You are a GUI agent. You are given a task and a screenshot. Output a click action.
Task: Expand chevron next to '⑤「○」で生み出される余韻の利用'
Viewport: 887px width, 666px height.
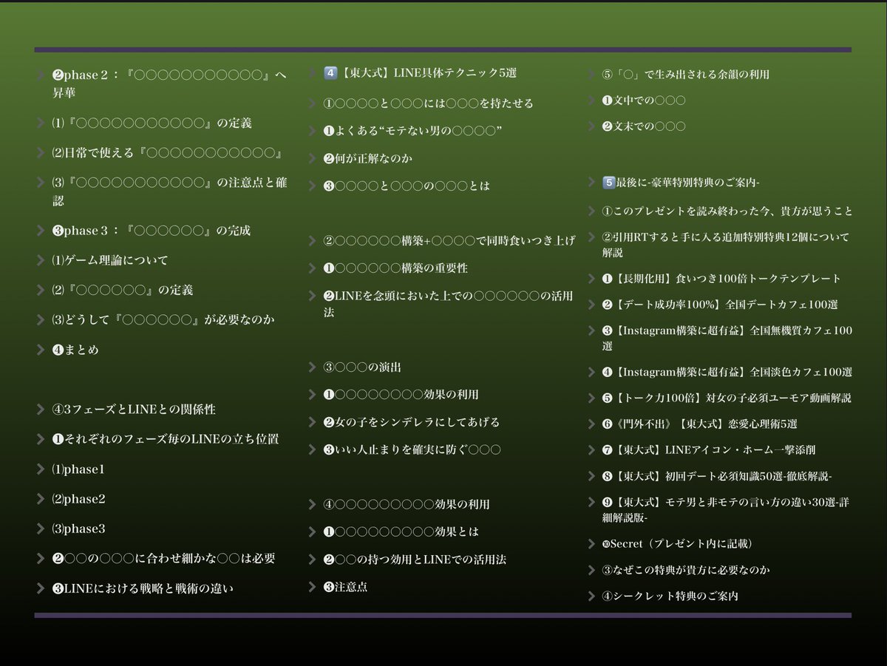coord(591,75)
